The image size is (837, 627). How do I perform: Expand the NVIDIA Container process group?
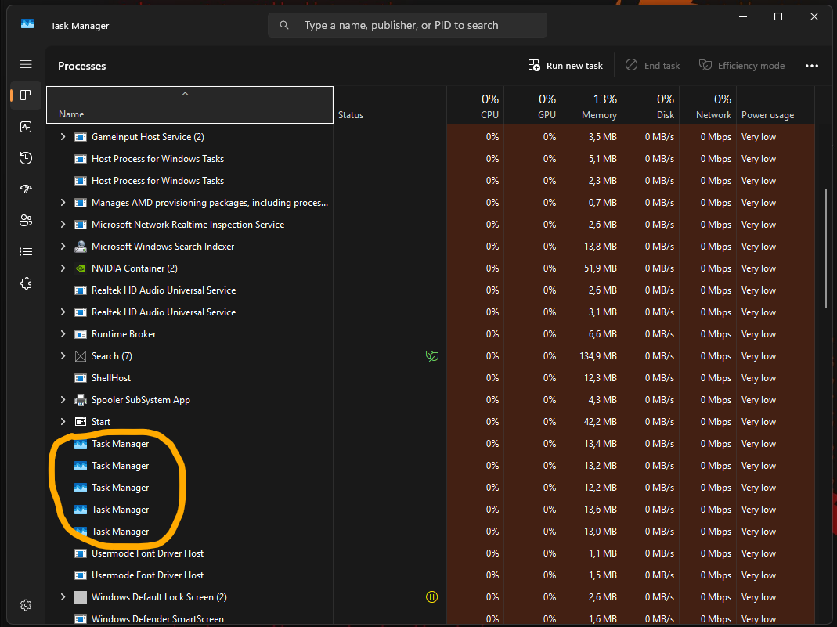click(63, 268)
